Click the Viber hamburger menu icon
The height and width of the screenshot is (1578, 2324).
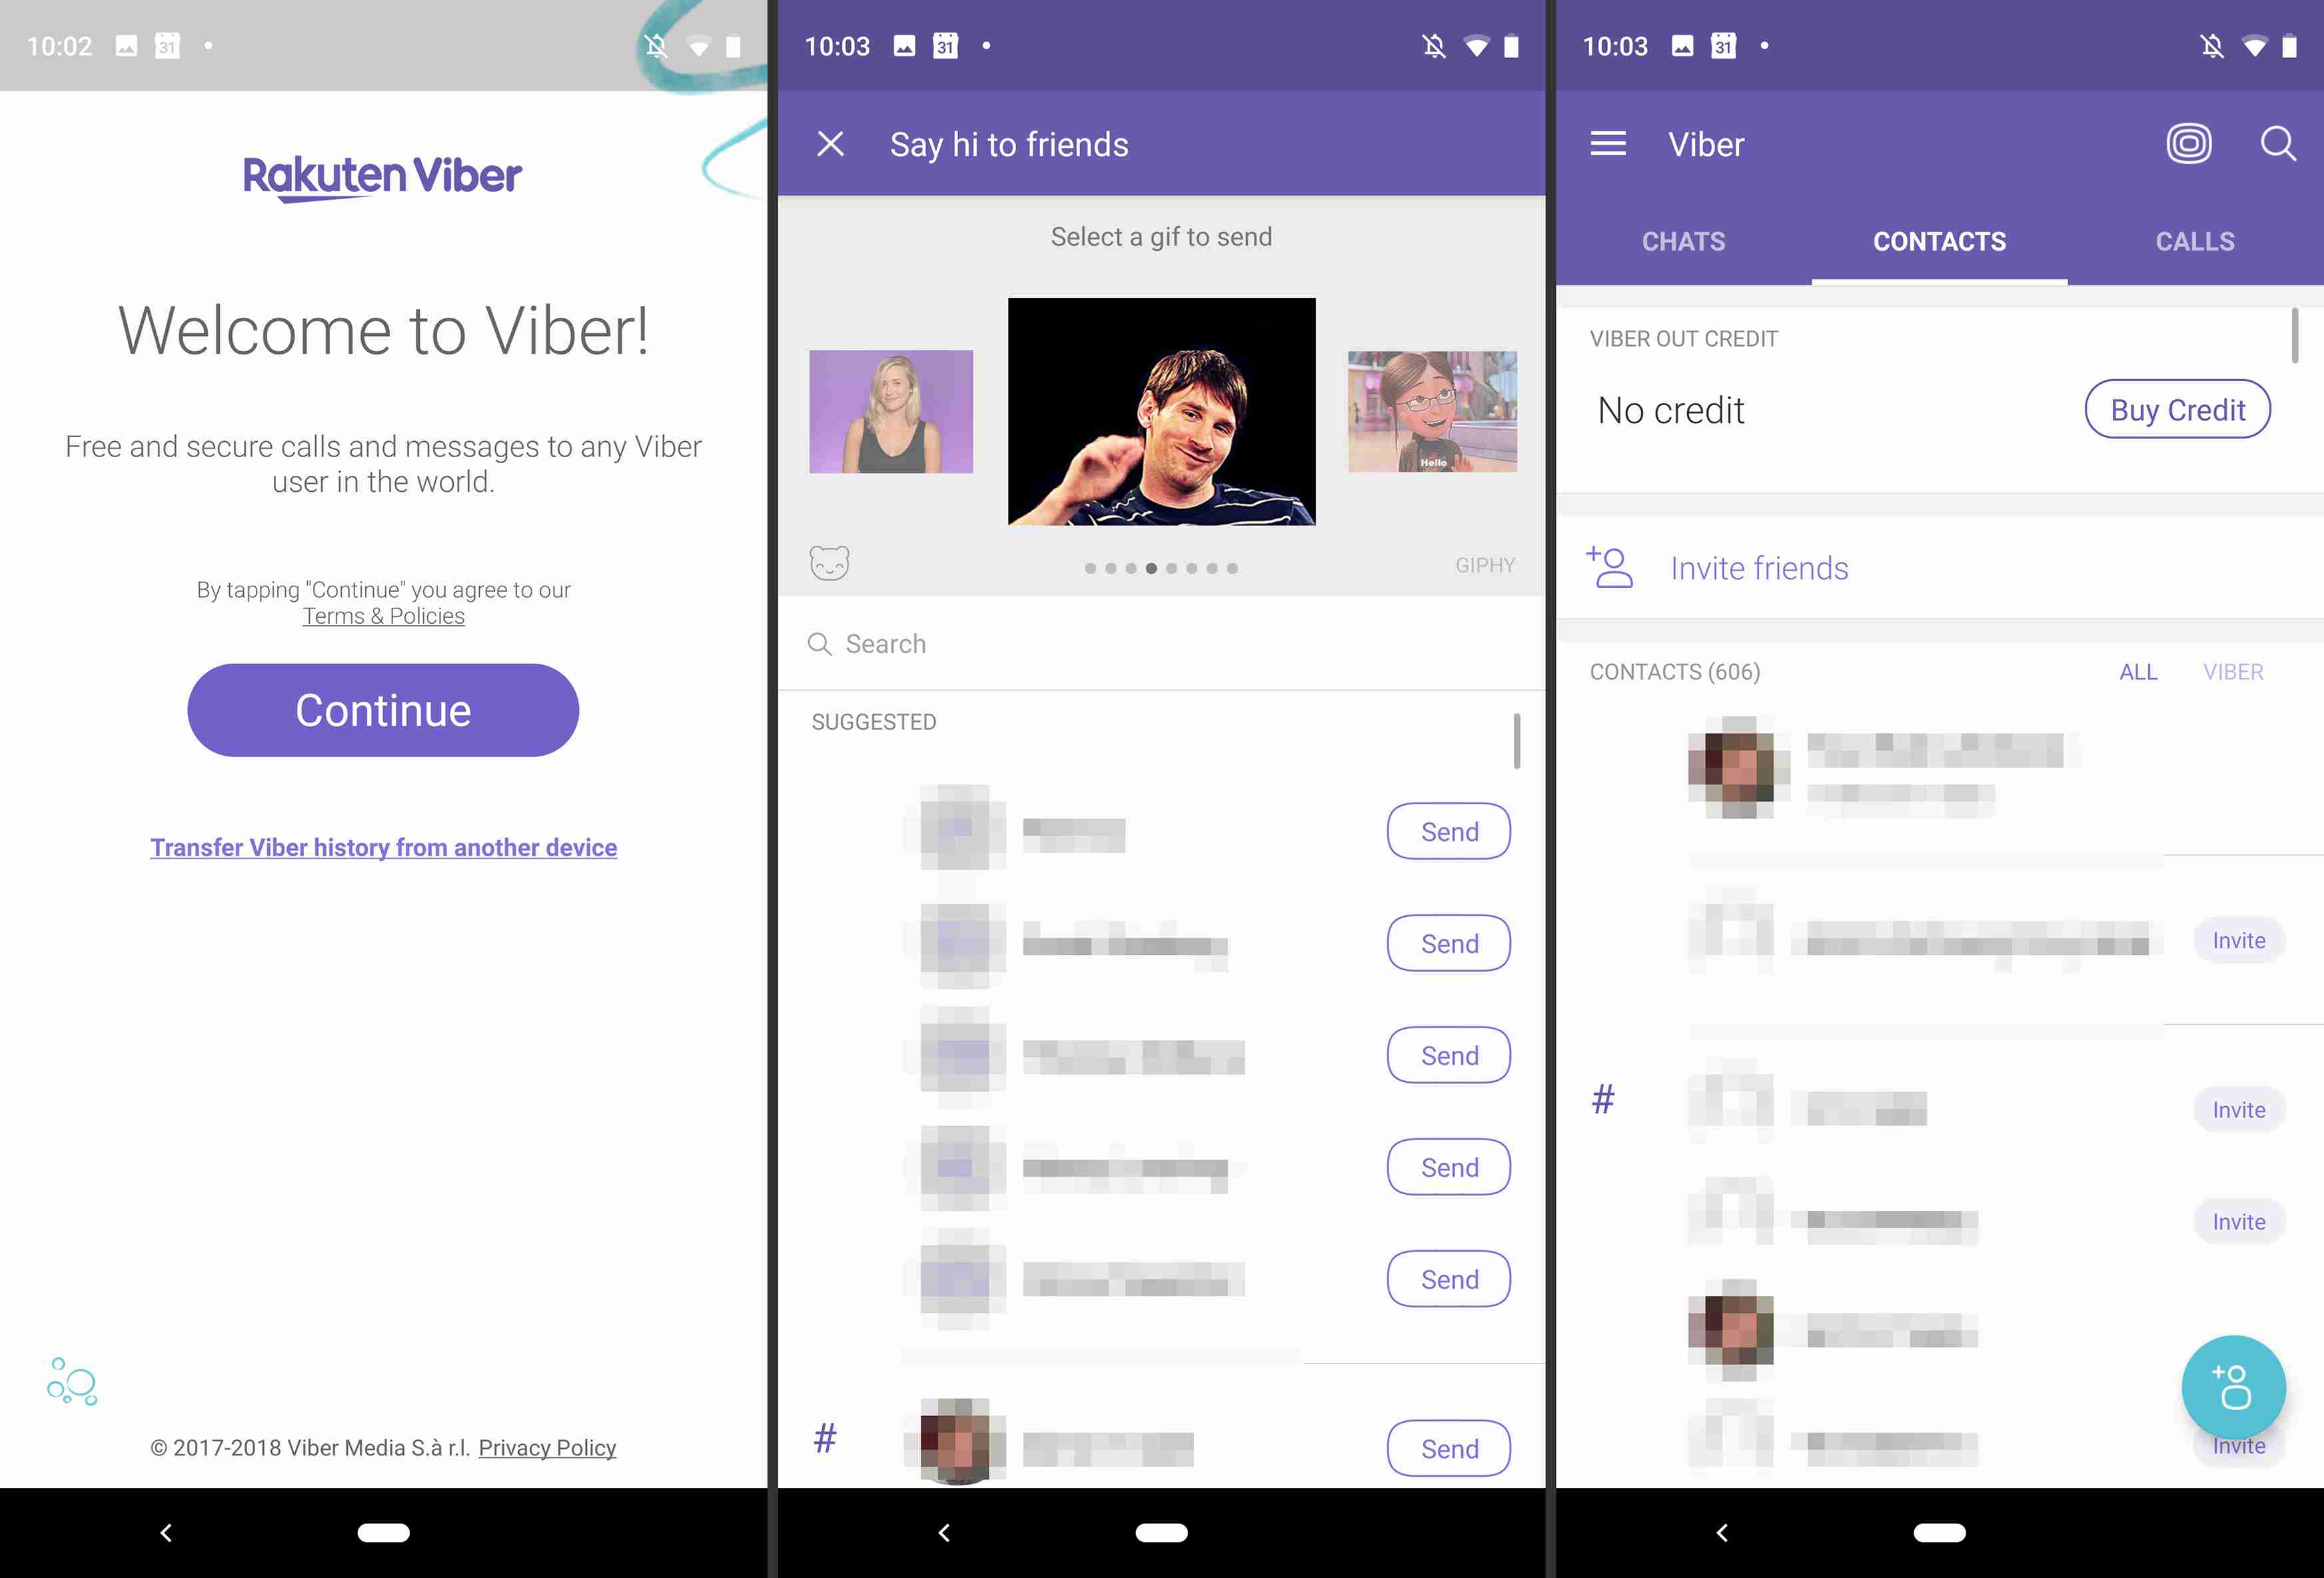1606,145
